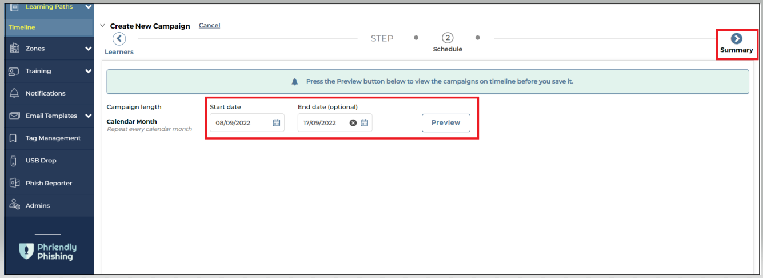The width and height of the screenshot is (763, 278).
Task: Cancel the new campaign creation
Action: (209, 25)
